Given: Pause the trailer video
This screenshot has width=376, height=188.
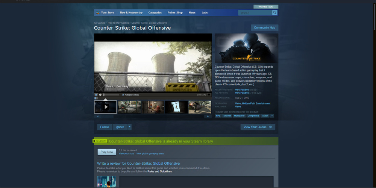Looking at the screenshot, I should pos(96,95).
